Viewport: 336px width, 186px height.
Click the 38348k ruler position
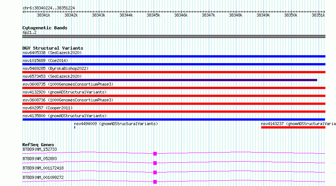point(236,15)
